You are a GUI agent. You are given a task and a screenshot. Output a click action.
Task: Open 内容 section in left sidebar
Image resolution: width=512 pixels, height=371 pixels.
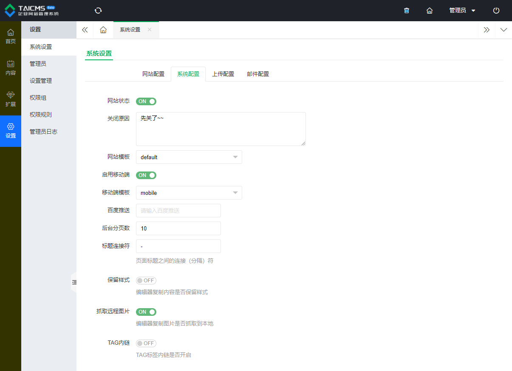tap(11, 68)
